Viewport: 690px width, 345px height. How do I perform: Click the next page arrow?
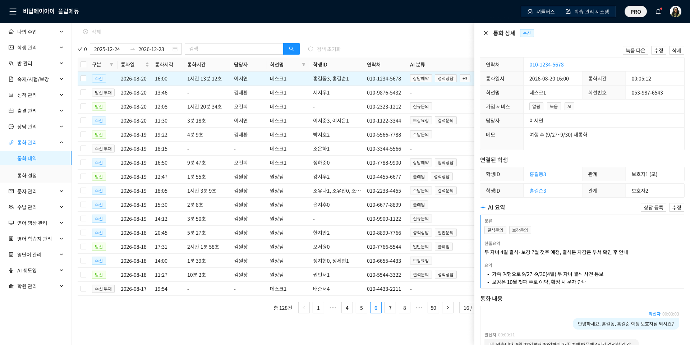coord(448,308)
